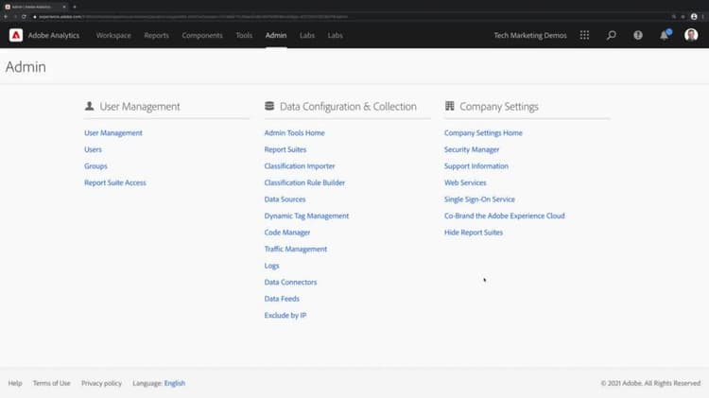Open the Data Feeds link
The height and width of the screenshot is (398, 709).
282,299
